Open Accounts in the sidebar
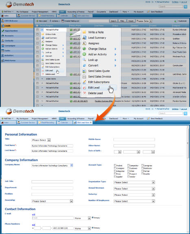 [x=17, y=36]
